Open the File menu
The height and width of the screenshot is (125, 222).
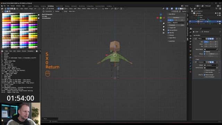(5, 6)
